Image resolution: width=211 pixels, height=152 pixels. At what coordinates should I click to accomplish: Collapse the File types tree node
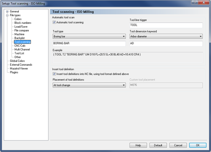click(7, 15)
